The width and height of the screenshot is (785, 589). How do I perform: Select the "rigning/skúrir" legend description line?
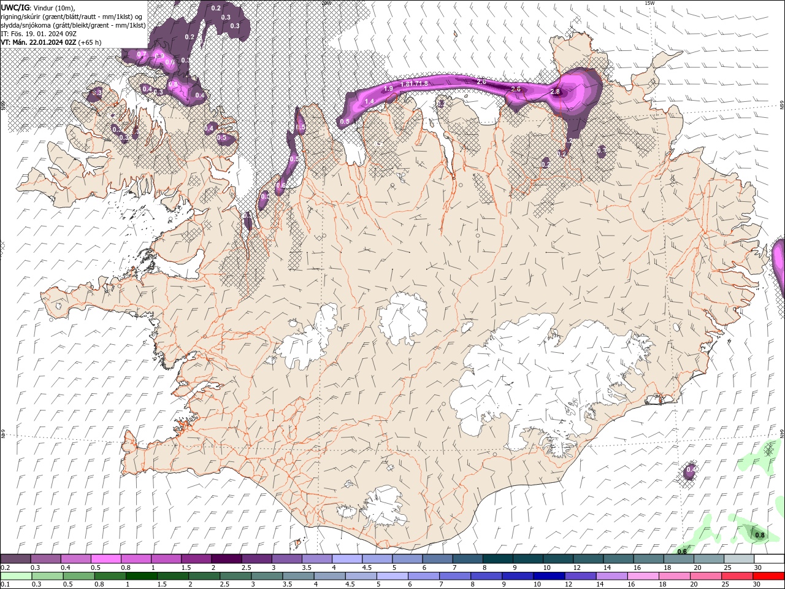(72, 17)
